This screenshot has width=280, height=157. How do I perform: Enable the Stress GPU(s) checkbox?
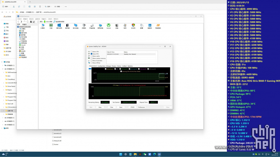coord(92,63)
